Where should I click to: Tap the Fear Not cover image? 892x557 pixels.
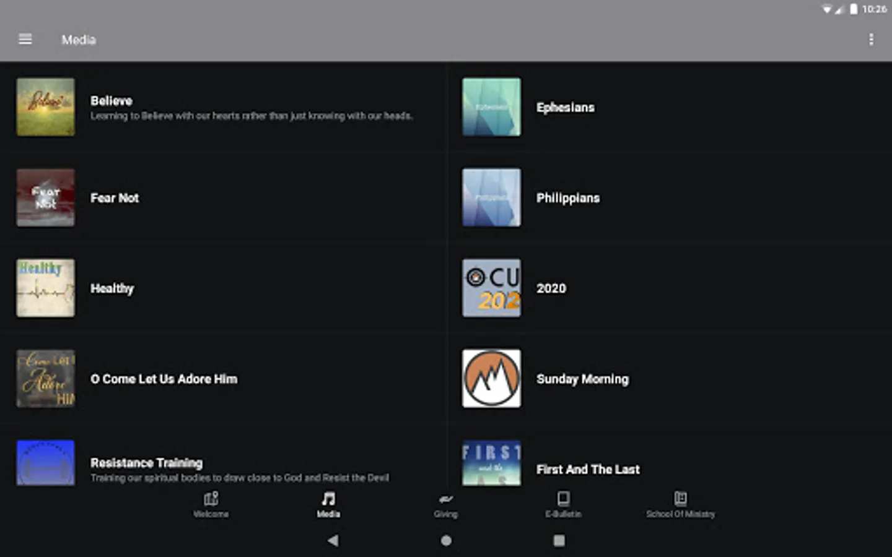click(x=45, y=197)
